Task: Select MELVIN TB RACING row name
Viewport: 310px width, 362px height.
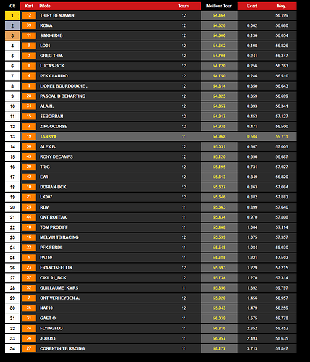Action: tap(59, 237)
